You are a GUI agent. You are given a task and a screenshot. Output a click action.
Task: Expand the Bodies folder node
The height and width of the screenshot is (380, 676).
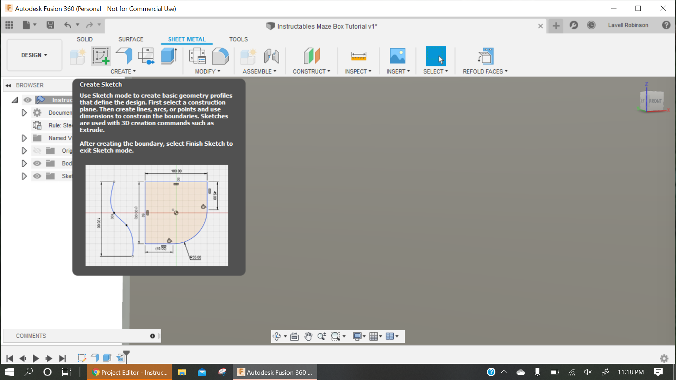point(24,163)
